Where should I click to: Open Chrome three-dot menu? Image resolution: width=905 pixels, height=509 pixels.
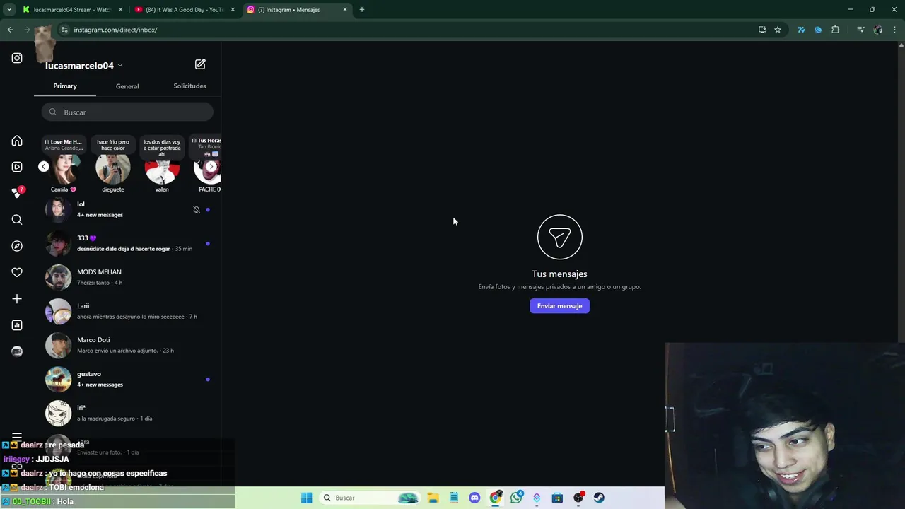(x=895, y=30)
